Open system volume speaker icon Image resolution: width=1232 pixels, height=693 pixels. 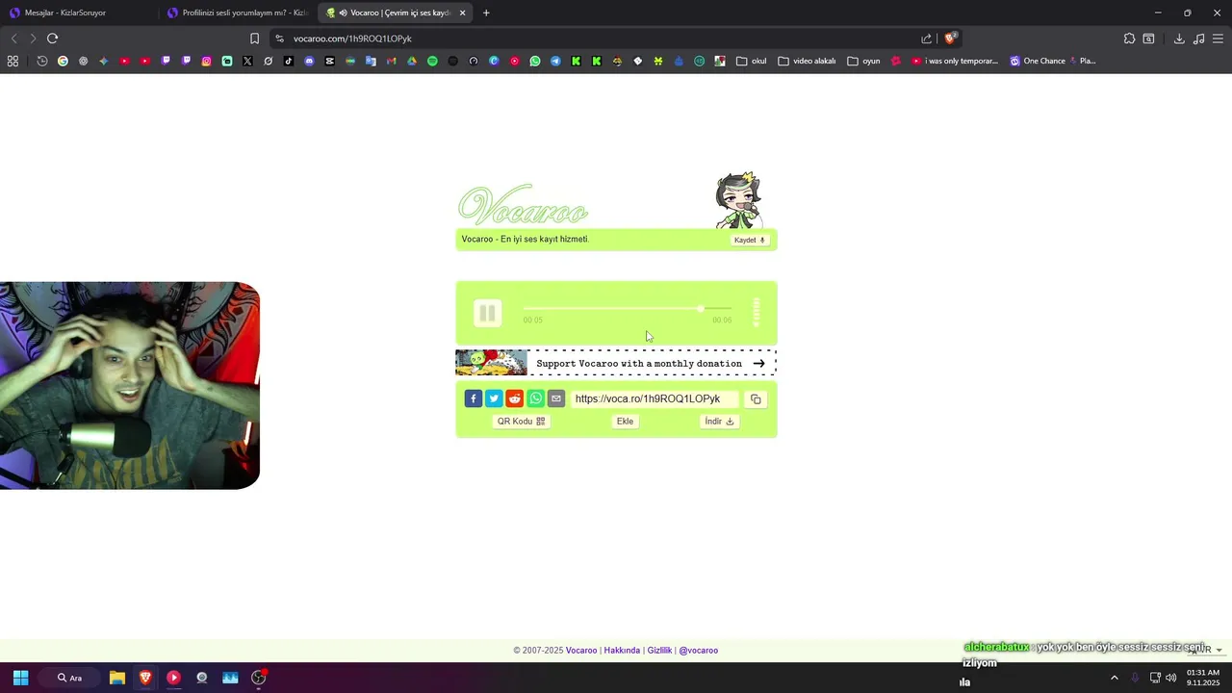1171,678
